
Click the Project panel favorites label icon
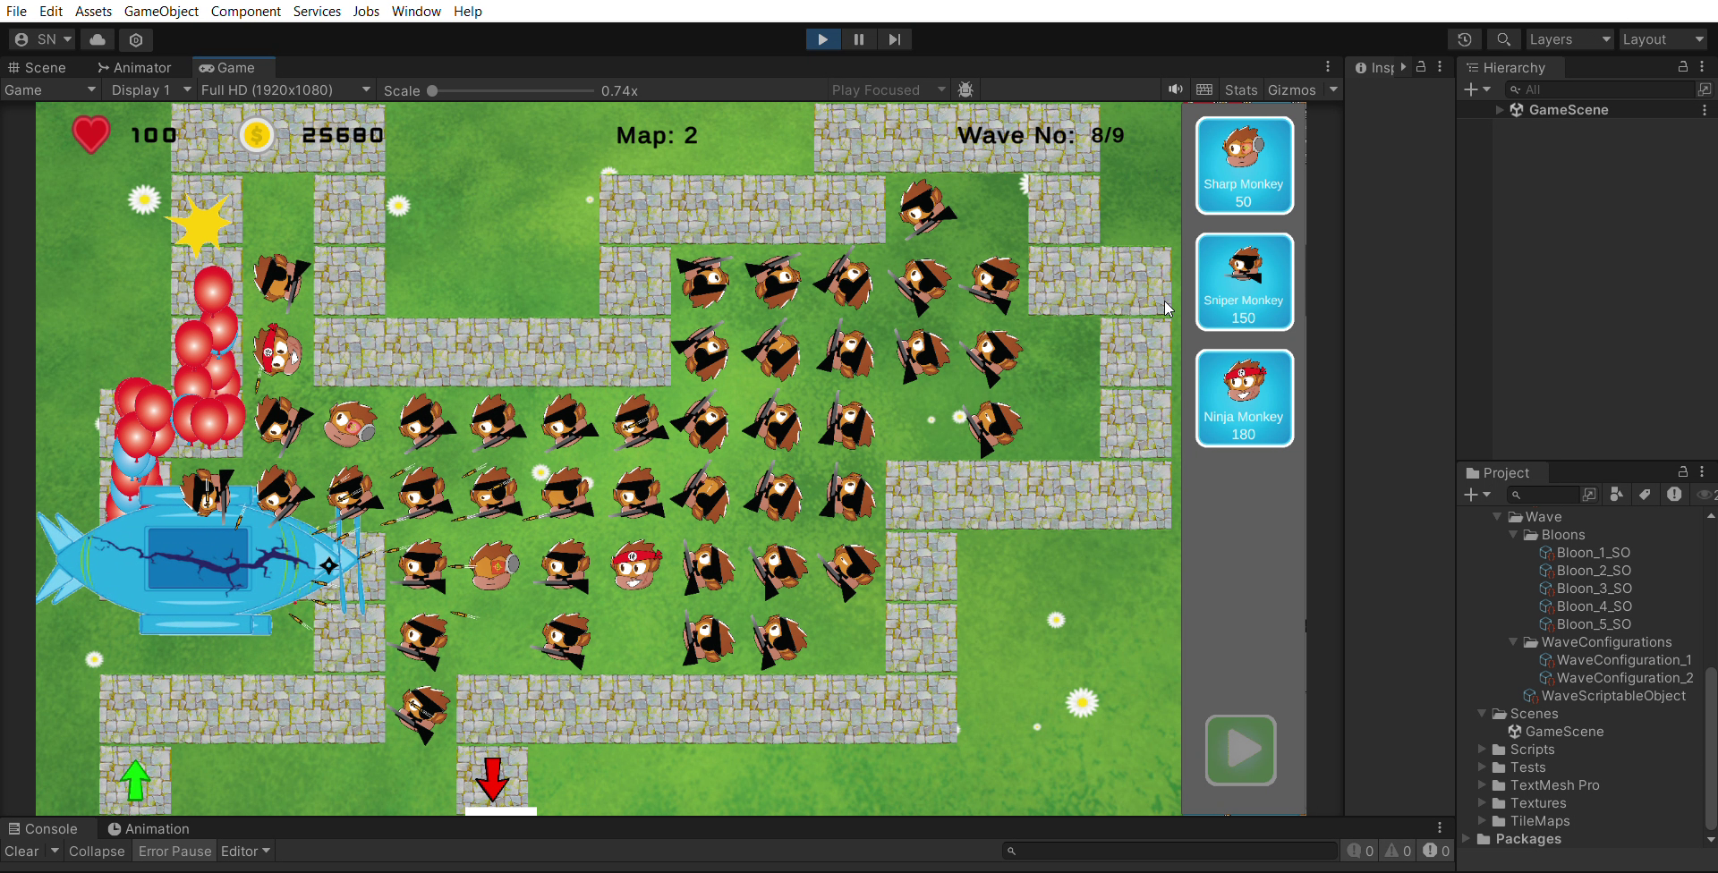[1645, 495]
